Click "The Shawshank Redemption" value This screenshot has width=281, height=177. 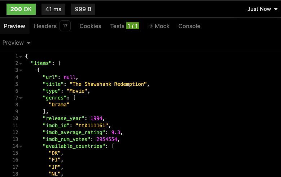pos(108,84)
